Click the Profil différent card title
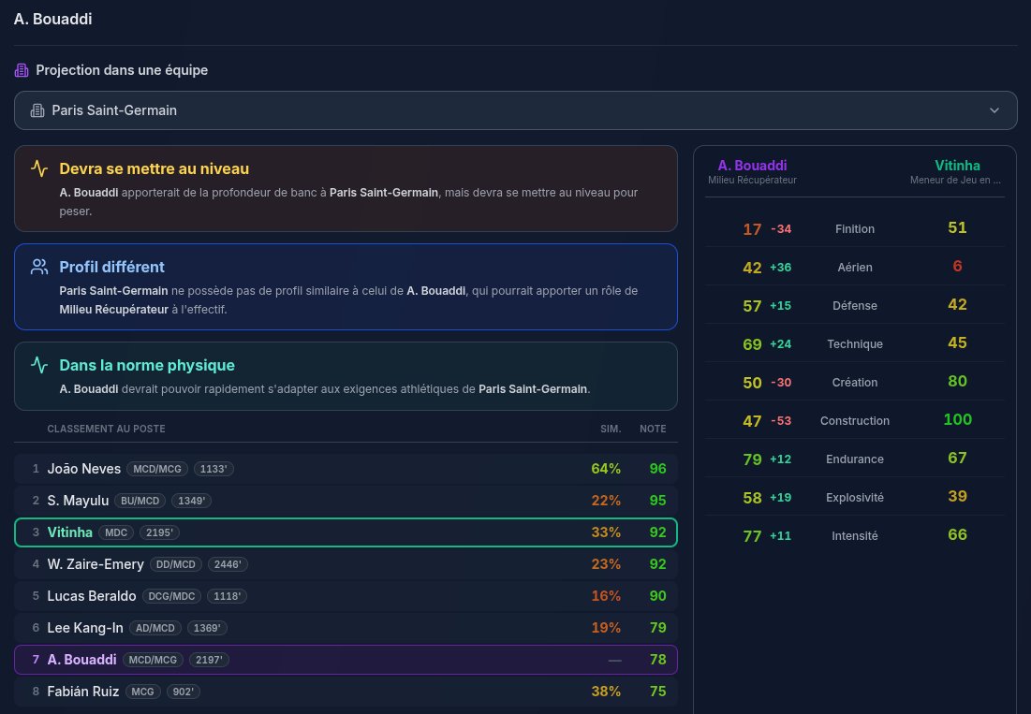 click(111, 267)
